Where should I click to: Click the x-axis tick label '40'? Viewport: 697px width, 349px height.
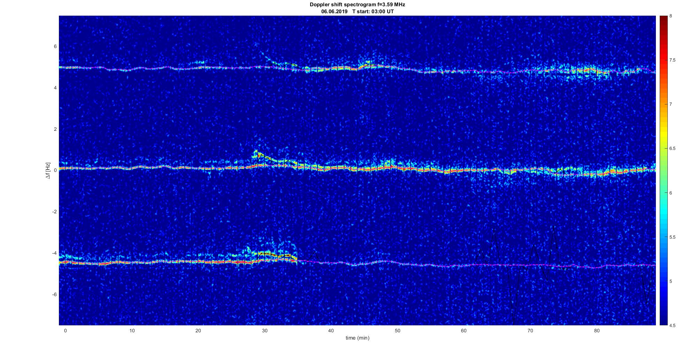331,331
